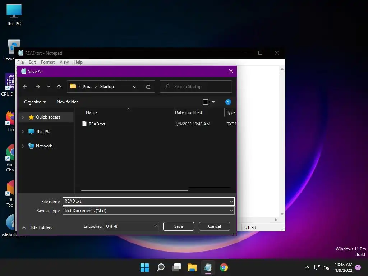368x276 pixels.
Task: Open Notepad Edit menu
Action: click(32, 62)
